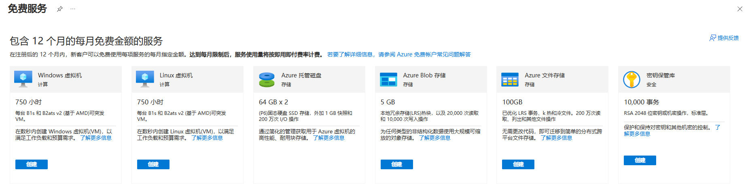Click the Azure 文件存储 icon
The height and width of the screenshot is (189, 748).
click(x=510, y=79)
